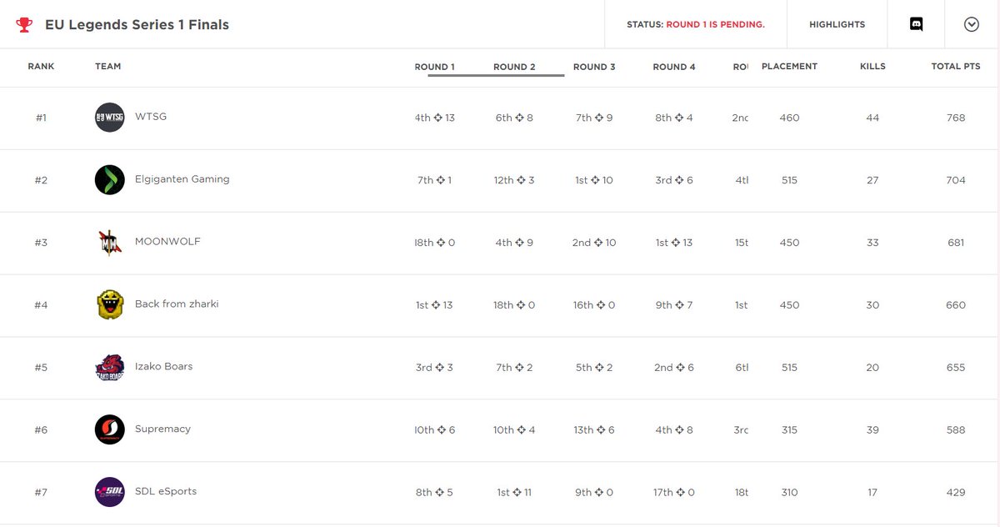This screenshot has height=527, width=1000.
Task: Click MOONWOLF total points 681
Action: point(956,243)
